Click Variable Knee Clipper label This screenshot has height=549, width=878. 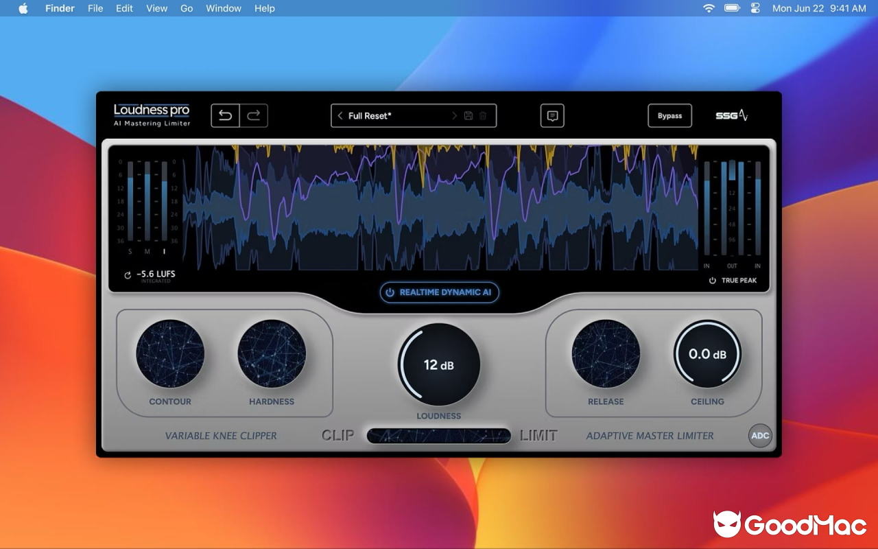pos(221,436)
